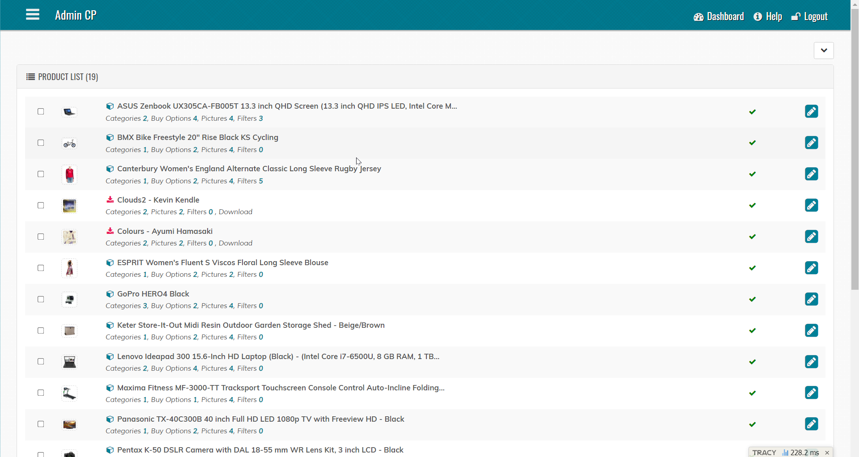Select the ESPRIT Blouse checkbox
This screenshot has width=859, height=457.
41,268
